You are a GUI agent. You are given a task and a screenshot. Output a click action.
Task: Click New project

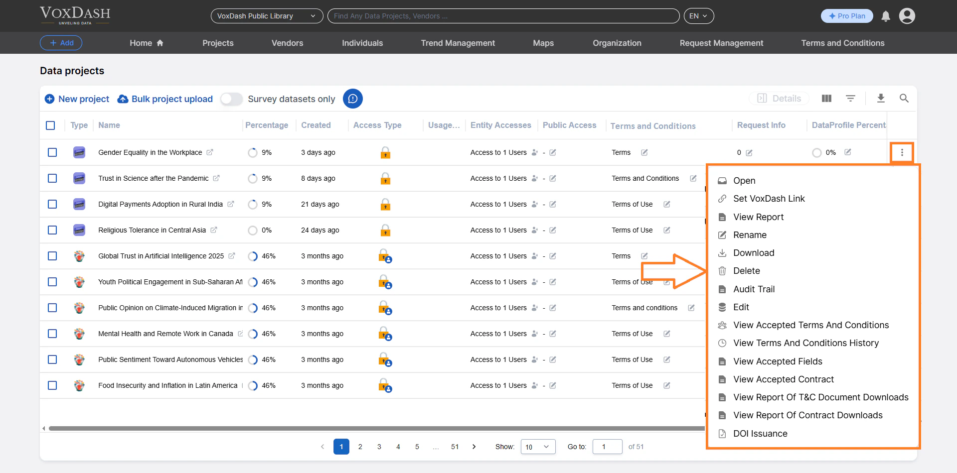click(77, 99)
